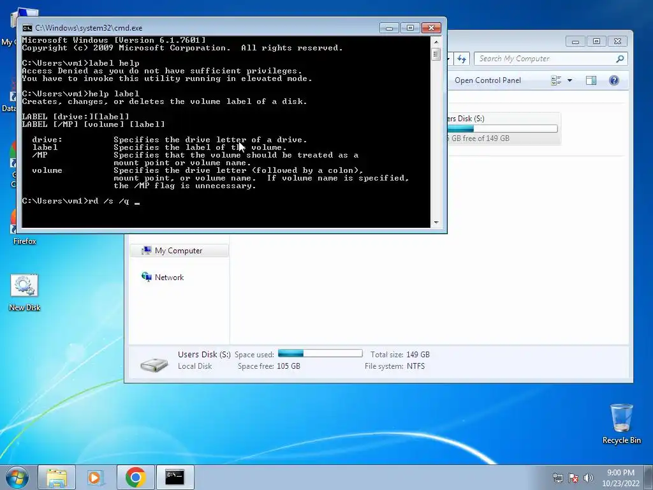Click 'Users Disk (S:)' name in details pane
Viewport: 653px width, 490px height.
204,355
